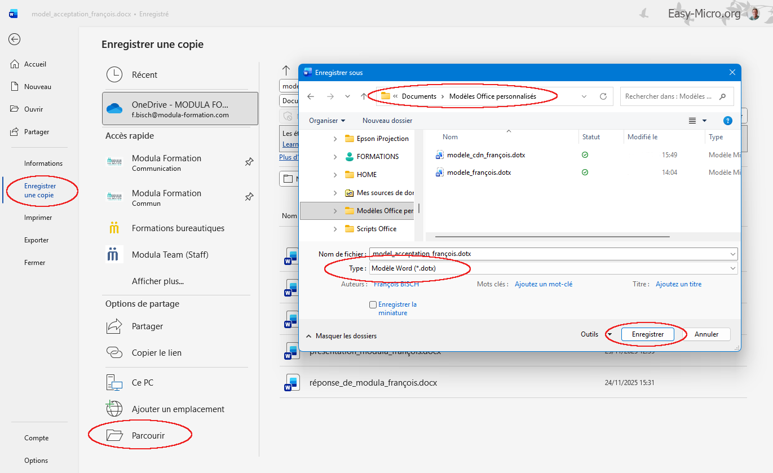Collapse folders with Masquer les dossiers
The width and height of the screenshot is (773, 473).
[x=341, y=335]
